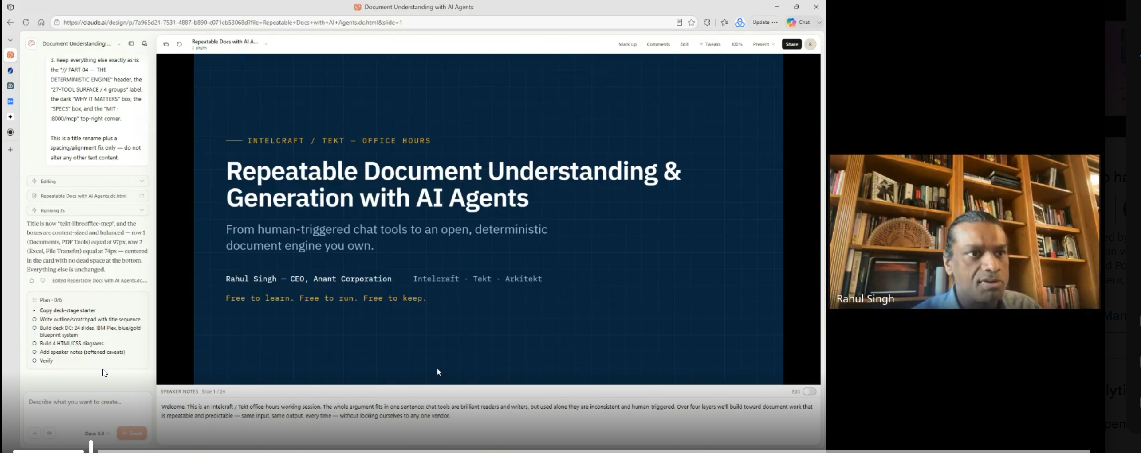Screen dimensions: 1141x453
Task: Open the browser home page
Action: [x=41, y=22]
